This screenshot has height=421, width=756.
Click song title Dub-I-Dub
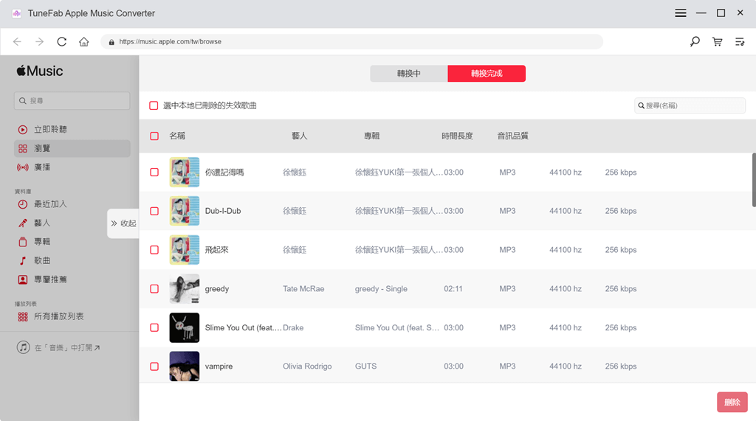[223, 211]
